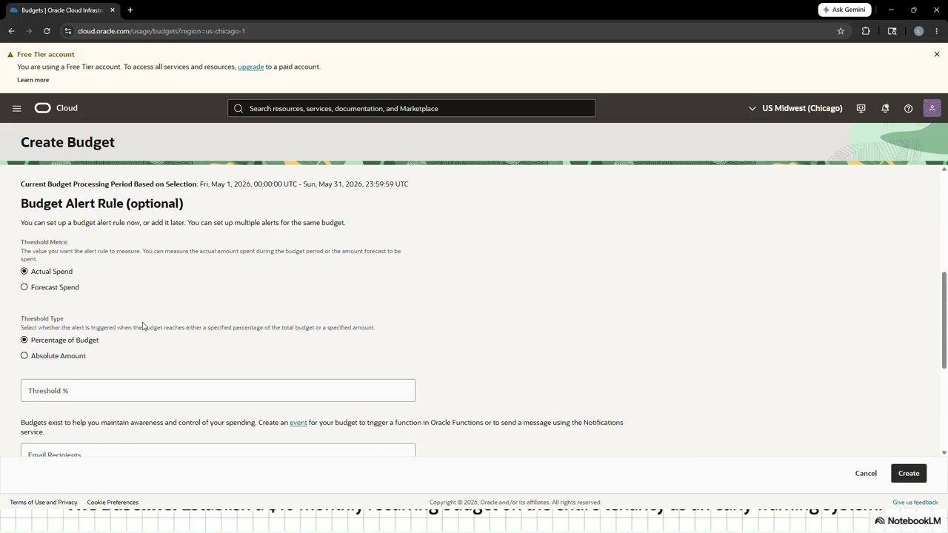The height and width of the screenshot is (533, 948).
Task: Open a new browser tab
Action: click(130, 10)
